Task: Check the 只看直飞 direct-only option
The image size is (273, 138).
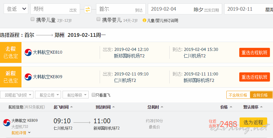Action: pyautogui.click(x=94, y=95)
